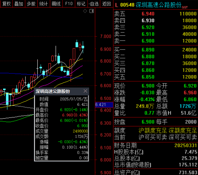
Task: Select the 6.421 price marker on axis
Action: click(x=104, y=105)
